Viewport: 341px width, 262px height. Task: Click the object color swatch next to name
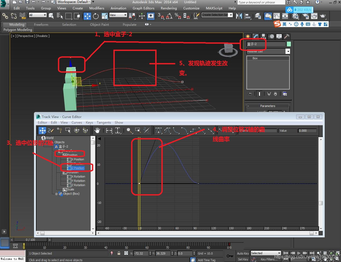coord(289,44)
